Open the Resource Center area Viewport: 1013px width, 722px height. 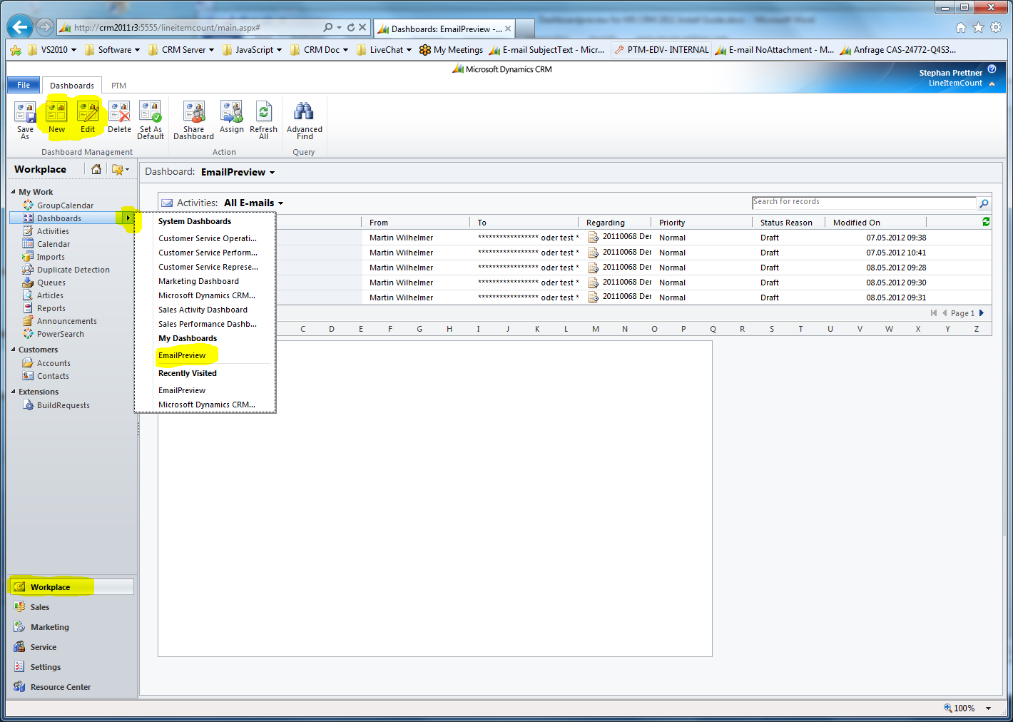[60, 687]
